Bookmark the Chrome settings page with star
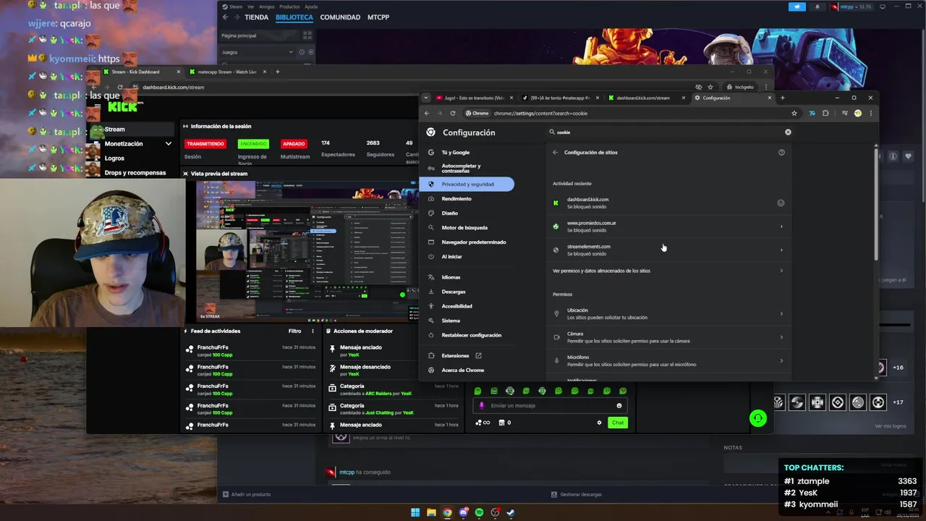 click(794, 114)
